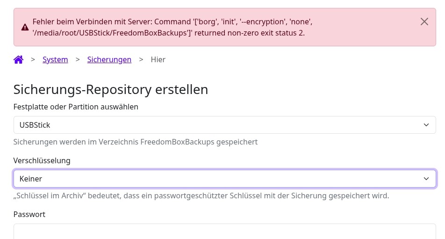Open the Sicherungen breadcrumb link
445x239 pixels.
tap(109, 59)
